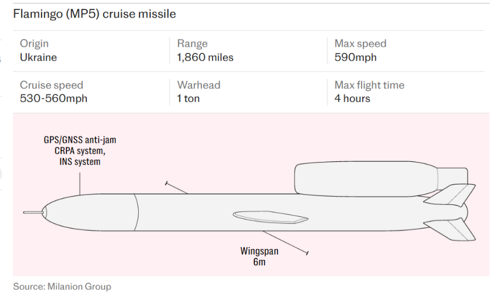Click the top-mounted jet engine pod

pos(366,179)
